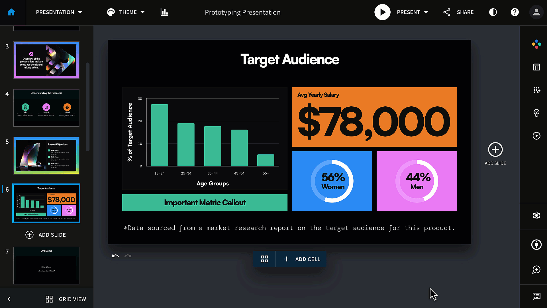
Task: Open the help question mark menu
Action: [x=515, y=12]
